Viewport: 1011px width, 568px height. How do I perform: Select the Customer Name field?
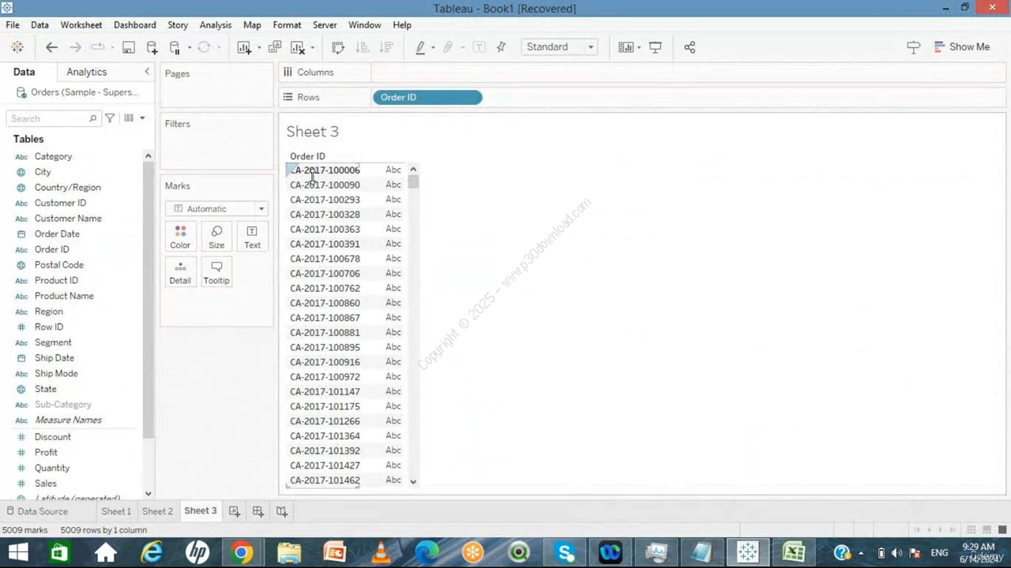click(x=68, y=219)
